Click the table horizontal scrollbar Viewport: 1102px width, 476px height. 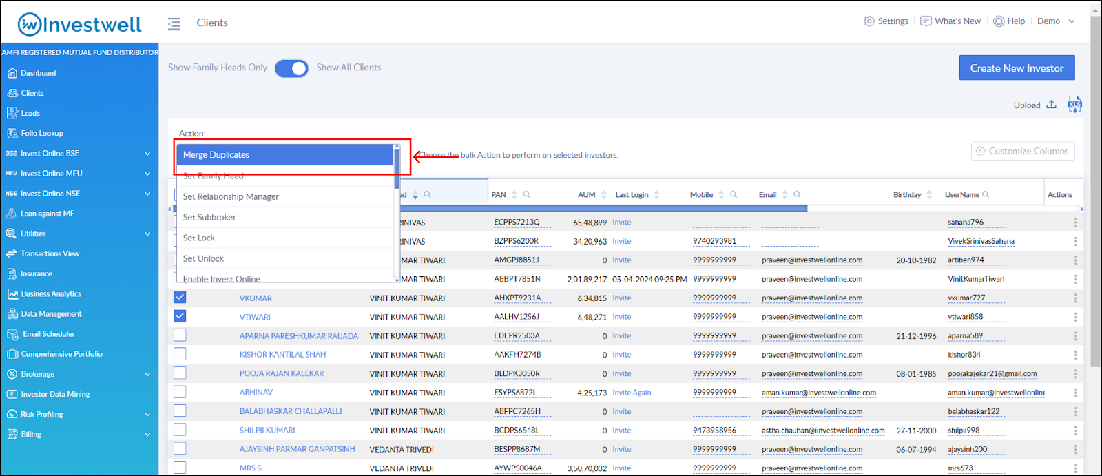point(490,209)
